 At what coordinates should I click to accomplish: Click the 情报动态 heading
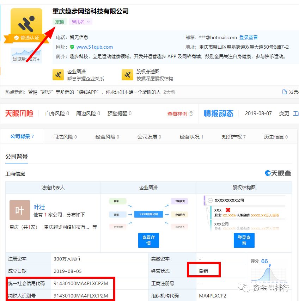(219, 113)
